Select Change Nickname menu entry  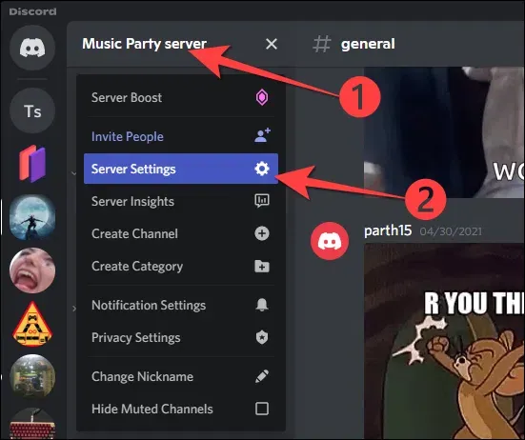(x=181, y=376)
